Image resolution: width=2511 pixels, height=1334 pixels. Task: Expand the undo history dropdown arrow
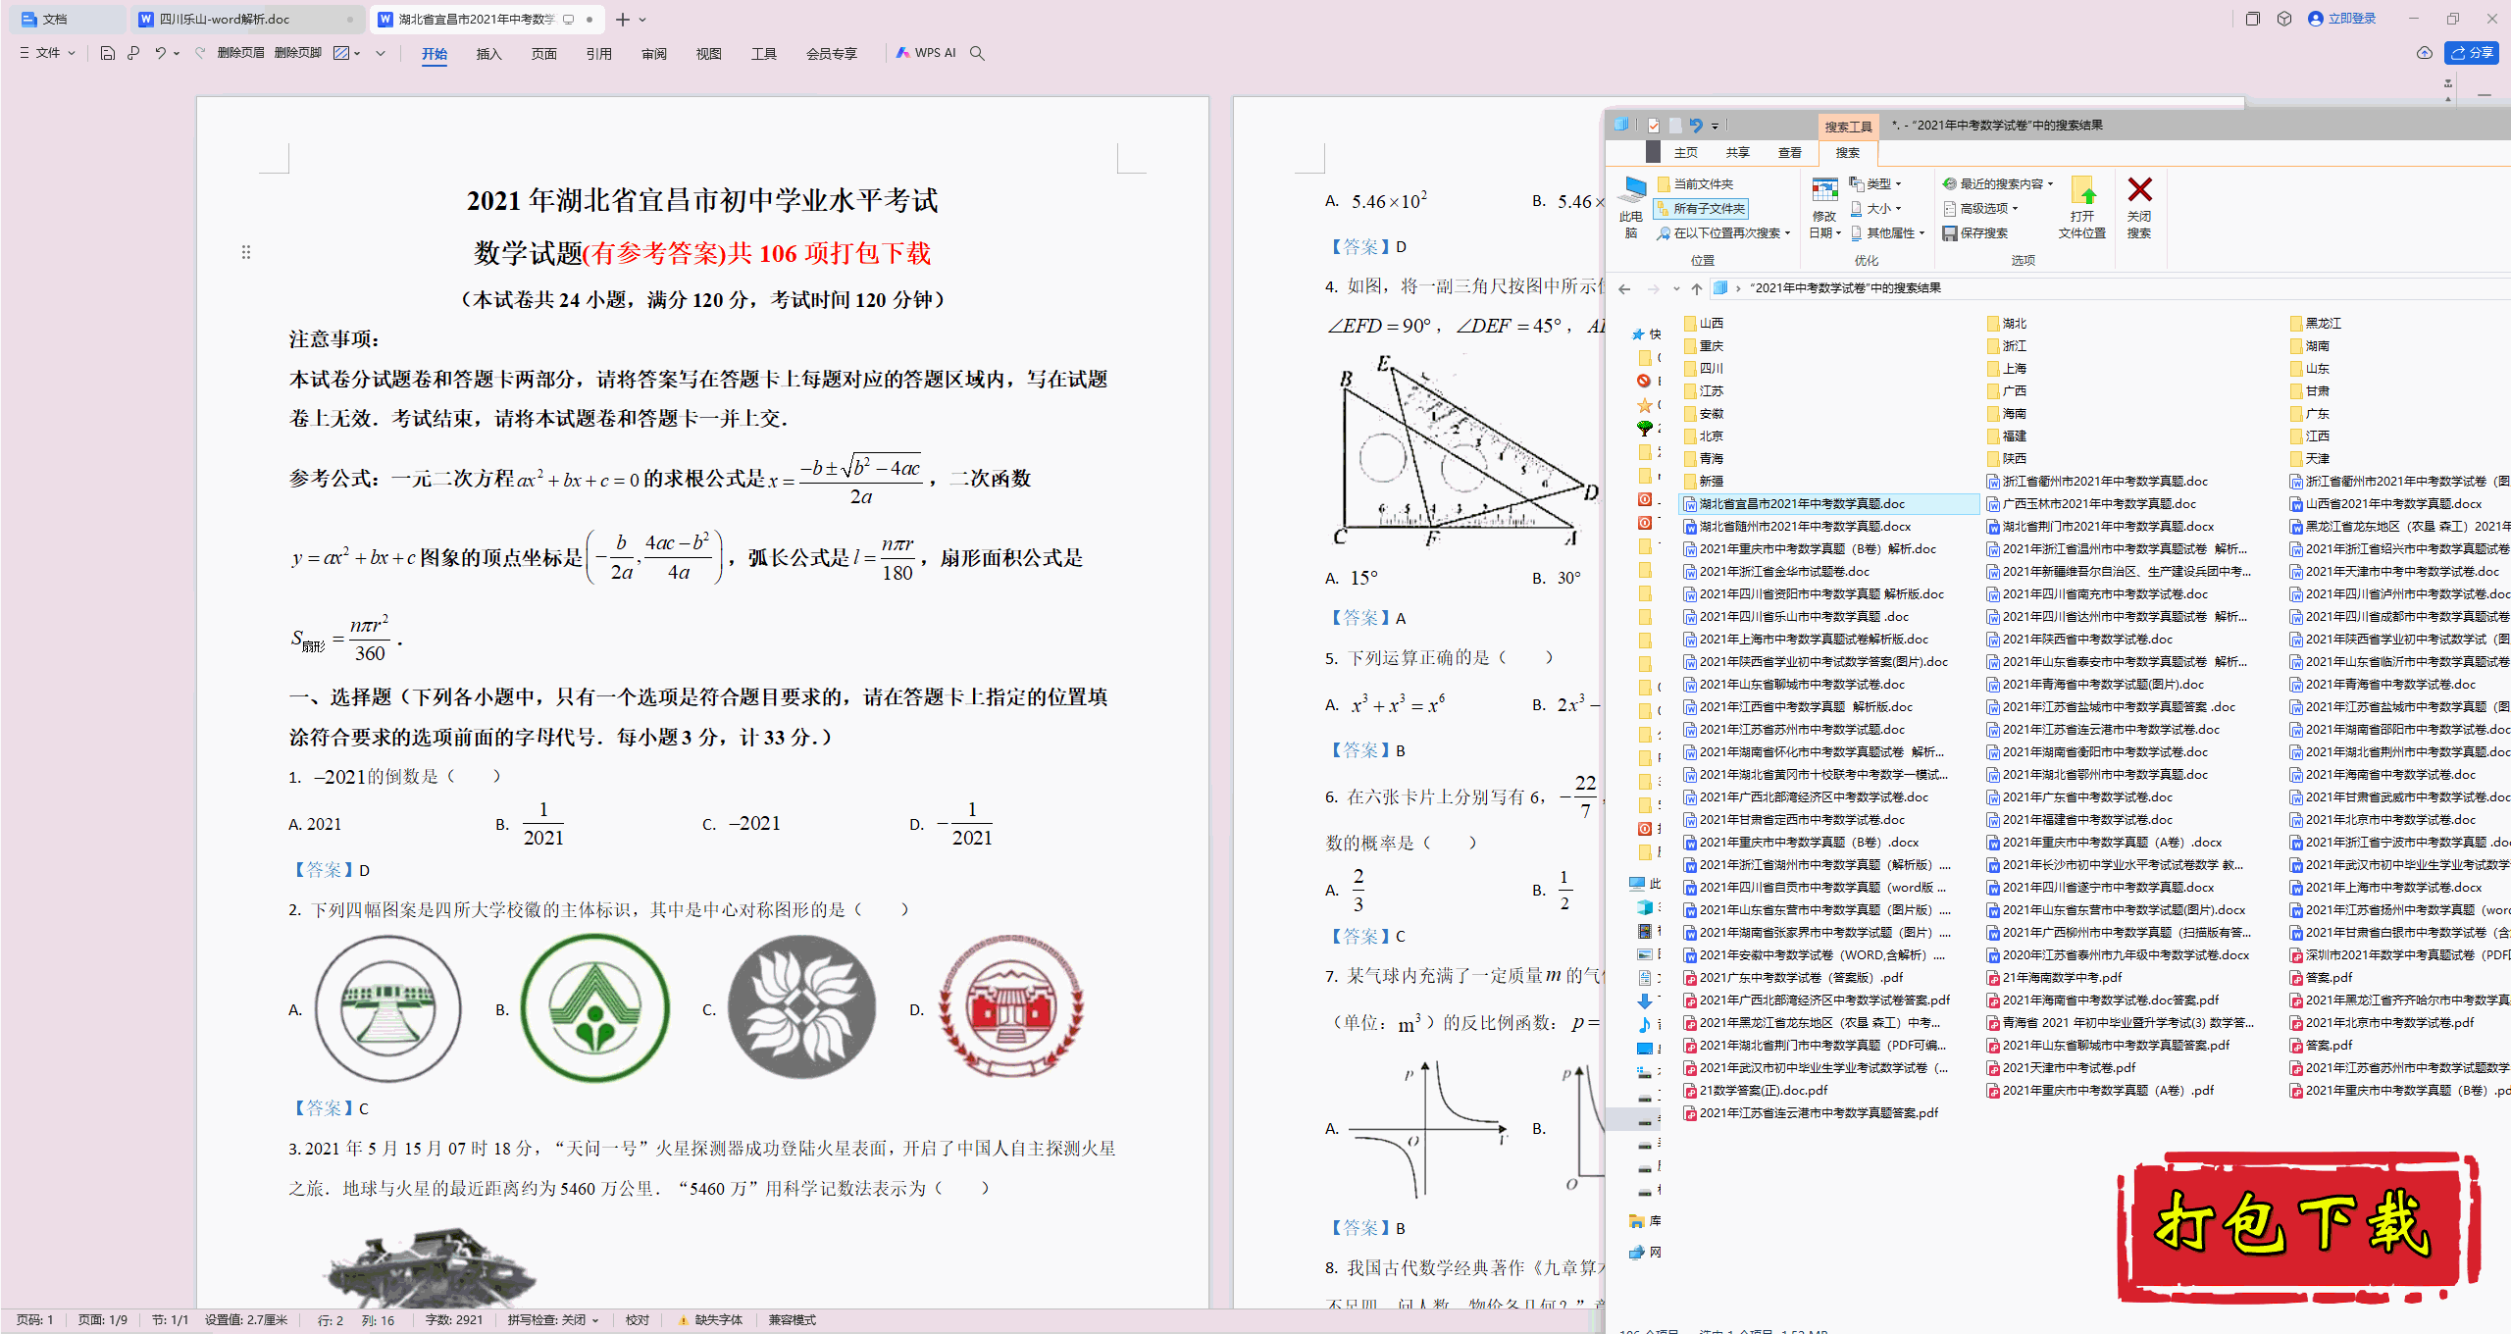click(177, 53)
